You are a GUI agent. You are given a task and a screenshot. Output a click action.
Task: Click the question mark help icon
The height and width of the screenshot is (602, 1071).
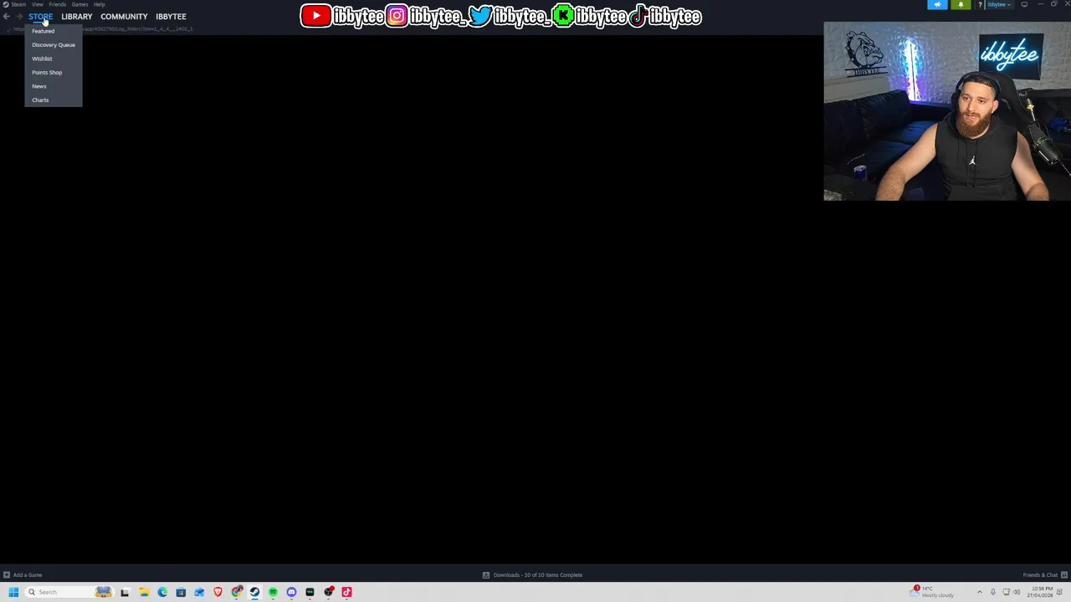pyautogui.click(x=980, y=5)
